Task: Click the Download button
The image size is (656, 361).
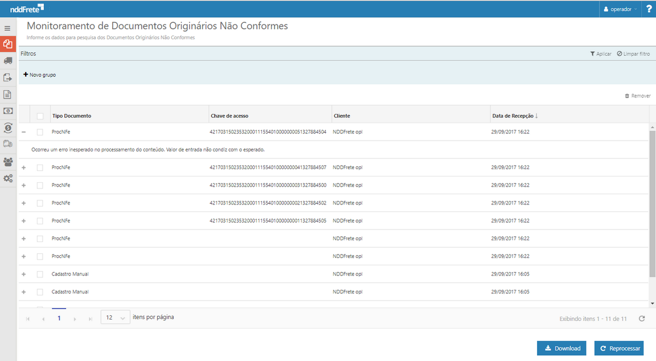Action: pos(561,348)
